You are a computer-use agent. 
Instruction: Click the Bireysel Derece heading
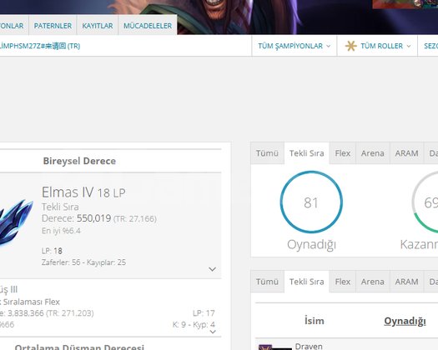click(x=79, y=161)
